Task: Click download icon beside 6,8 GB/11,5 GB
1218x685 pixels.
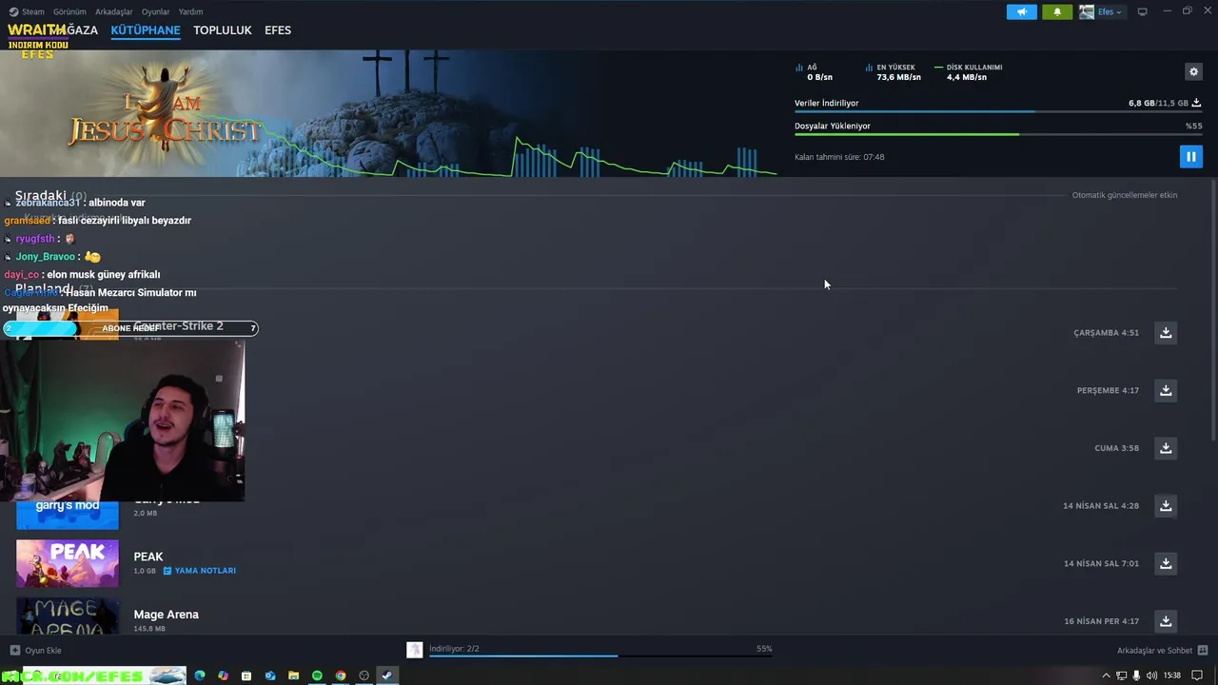Action: click(x=1196, y=103)
